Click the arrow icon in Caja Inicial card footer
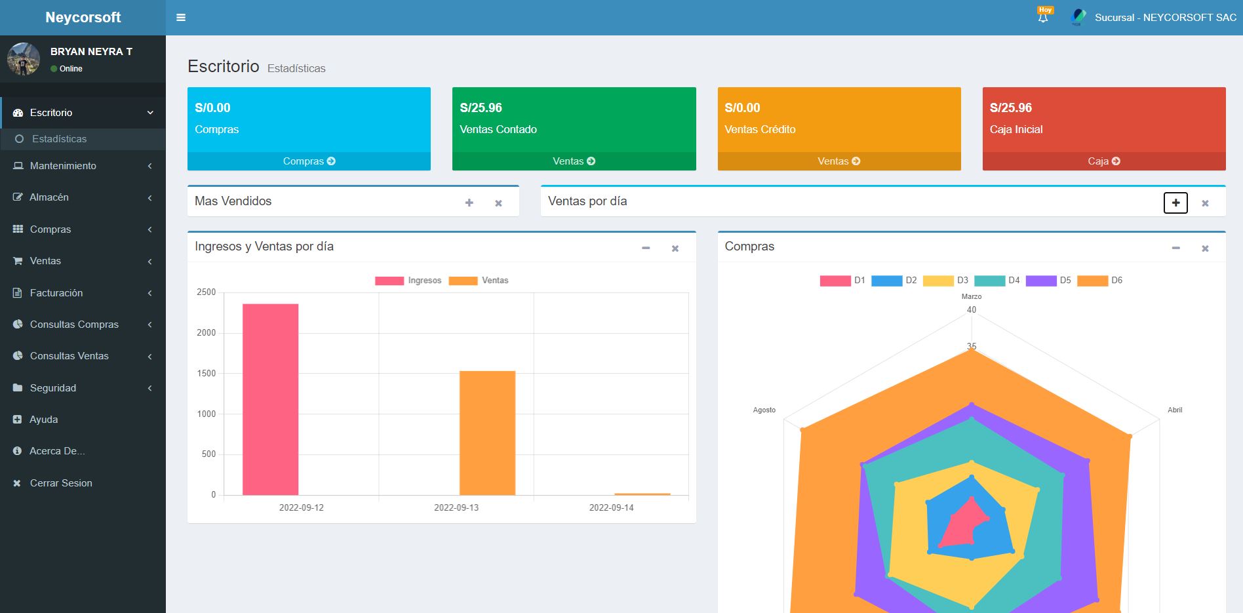The height and width of the screenshot is (613, 1243). click(1116, 161)
